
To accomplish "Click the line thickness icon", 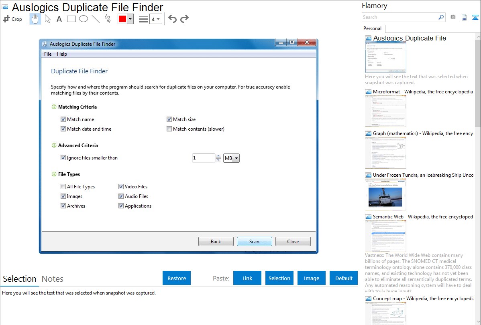I will [x=143, y=19].
